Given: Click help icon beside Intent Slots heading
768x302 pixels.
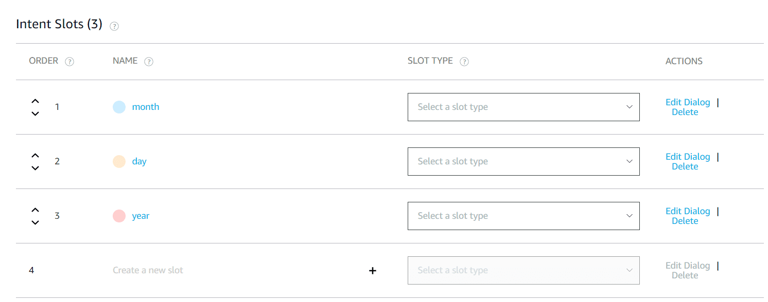Looking at the screenshot, I should [114, 26].
